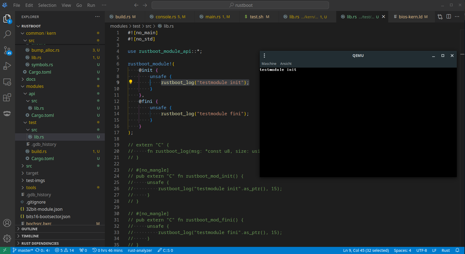Open 32bit-module.json file
This screenshot has width=465, height=254.
44,209
